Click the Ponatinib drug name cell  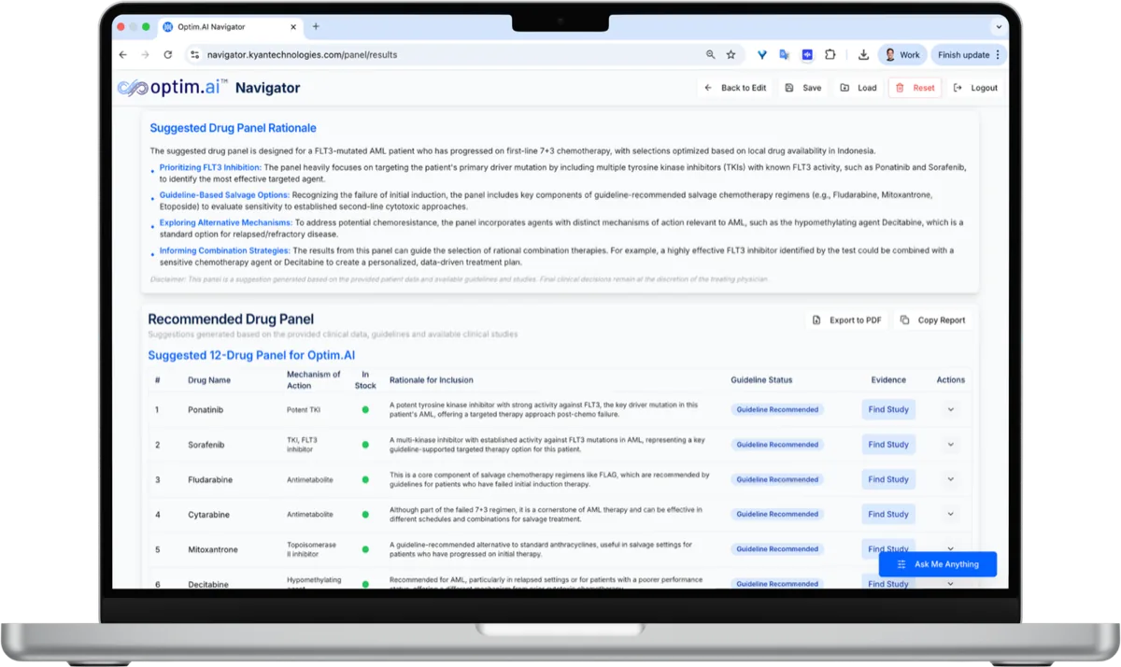[206, 410]
